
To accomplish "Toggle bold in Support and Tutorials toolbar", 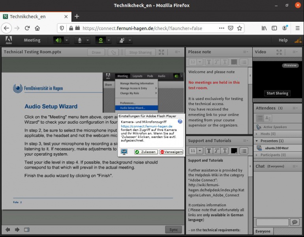I will point(209,151).
